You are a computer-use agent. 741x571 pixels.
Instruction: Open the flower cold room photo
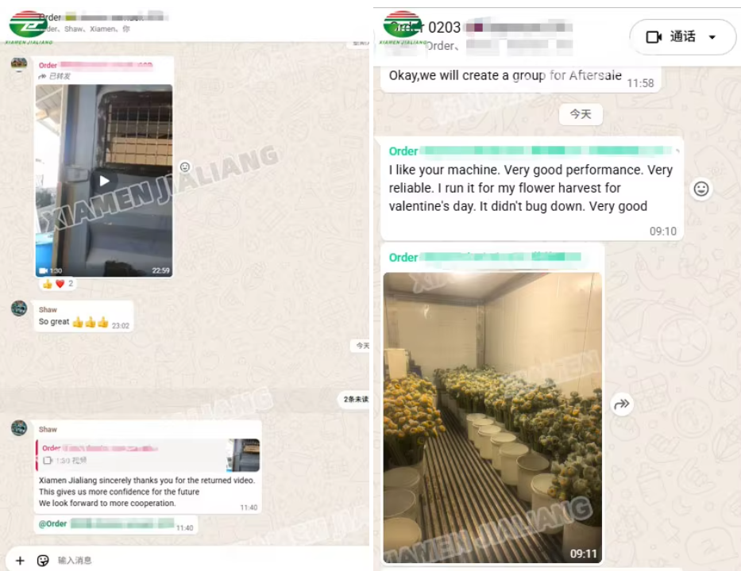click(x=492, y=417)
